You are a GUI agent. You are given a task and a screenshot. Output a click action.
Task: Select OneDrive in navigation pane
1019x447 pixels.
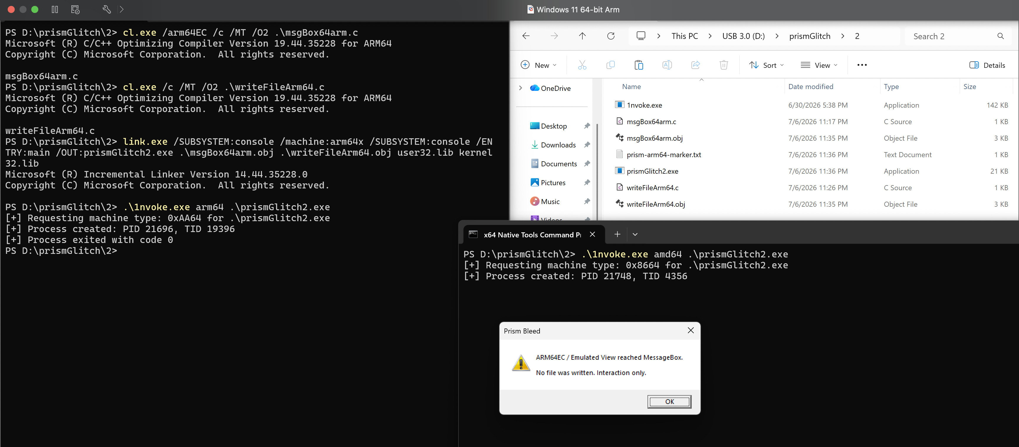551,88
